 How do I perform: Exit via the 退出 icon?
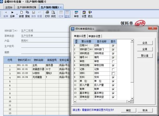coord(90,14)
